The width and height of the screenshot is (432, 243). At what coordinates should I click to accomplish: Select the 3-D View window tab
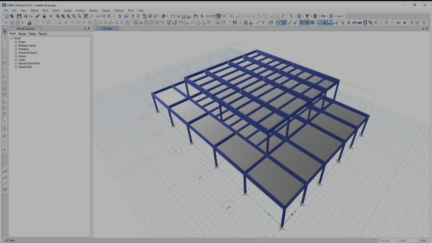coord(107,29)
